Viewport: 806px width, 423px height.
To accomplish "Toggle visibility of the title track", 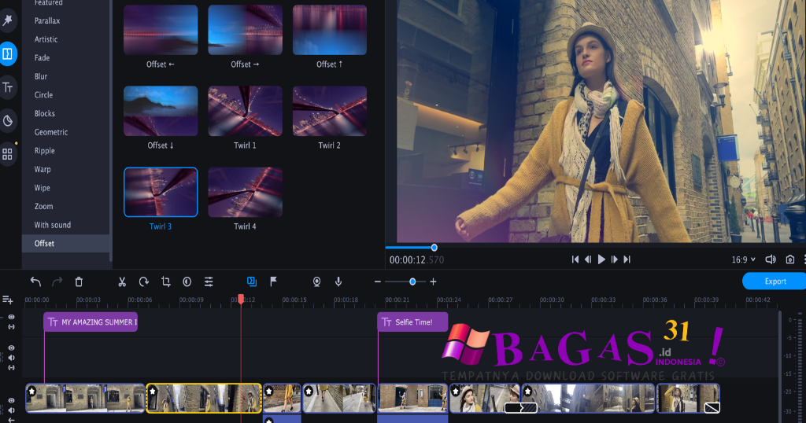I will [x=11, y=318].
